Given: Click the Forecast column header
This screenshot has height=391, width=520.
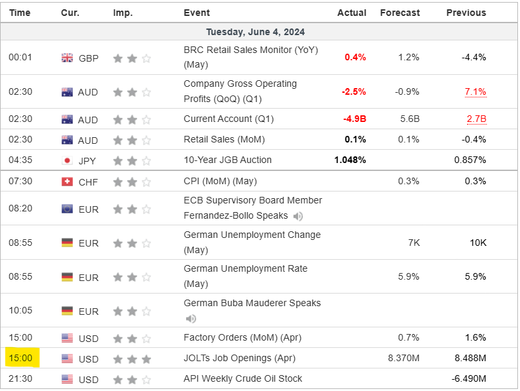Looking at the screenshot, I should 399,13.
